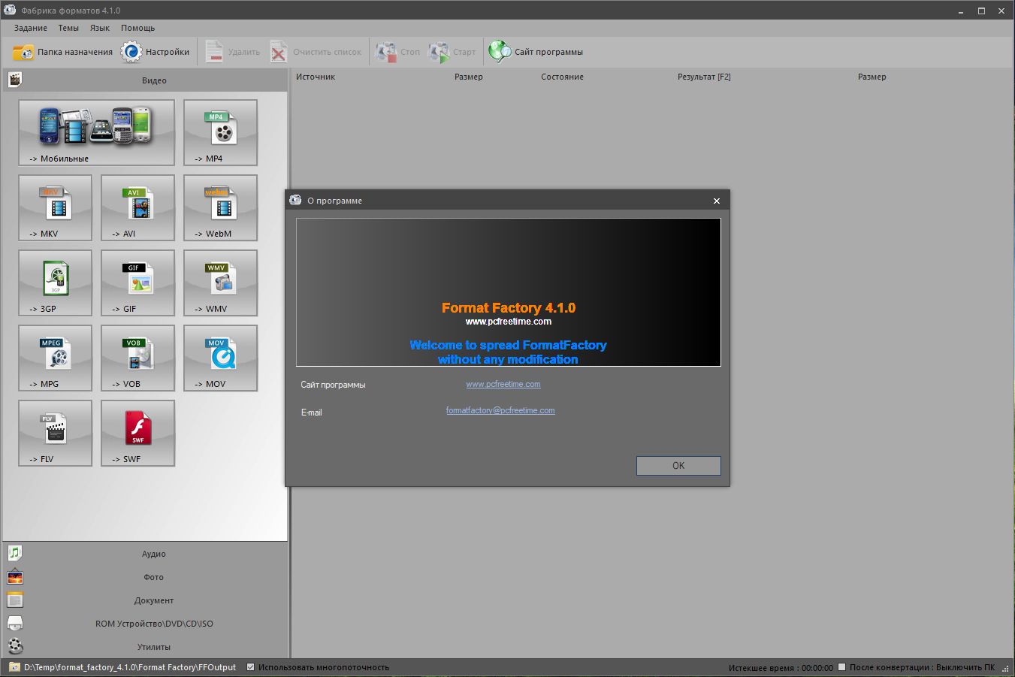
Task: Click the Источник column header
Action: coord(316,77)
